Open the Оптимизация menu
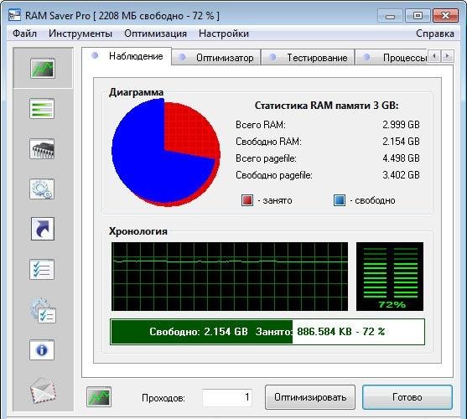 coord(155,34)
